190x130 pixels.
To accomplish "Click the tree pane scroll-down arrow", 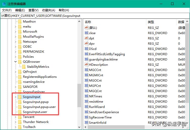I will coord(79,127).
